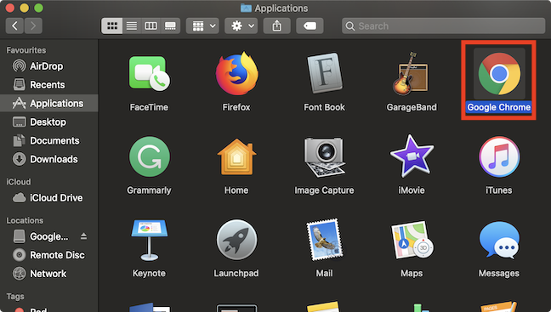
Task: Select the Mail app icon
Action: click(x=324, y=239)
